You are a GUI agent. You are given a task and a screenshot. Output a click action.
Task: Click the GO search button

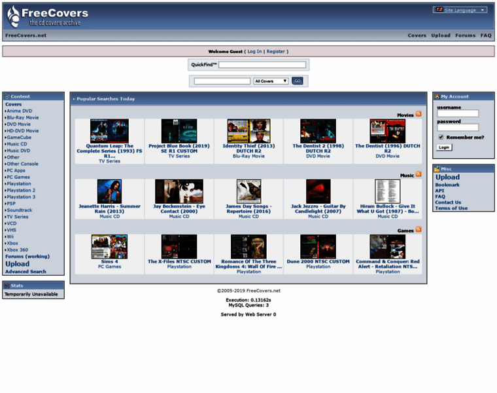click(298, 81)
